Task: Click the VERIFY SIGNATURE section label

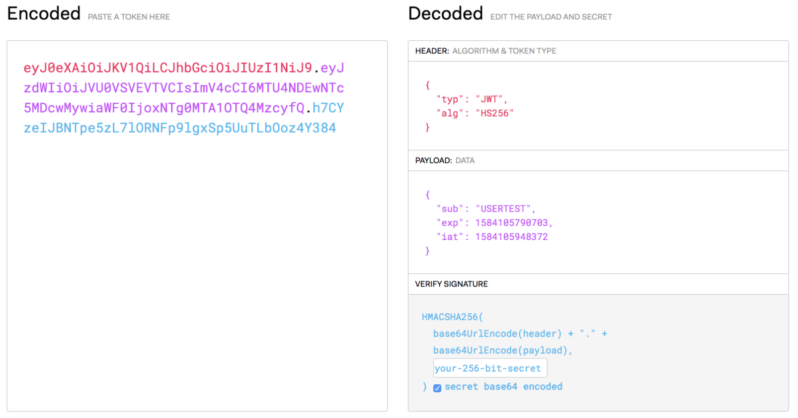Action: 451,284
